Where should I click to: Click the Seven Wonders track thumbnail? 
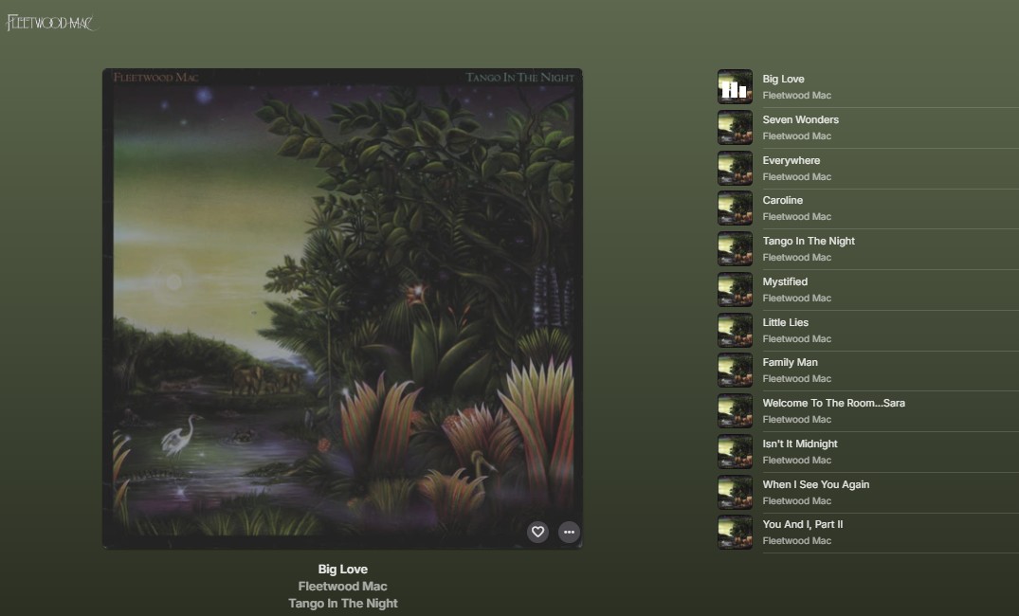point(735,128)
